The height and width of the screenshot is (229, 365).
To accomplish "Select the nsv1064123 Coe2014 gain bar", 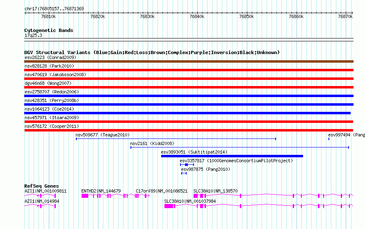I will [187, 113].
